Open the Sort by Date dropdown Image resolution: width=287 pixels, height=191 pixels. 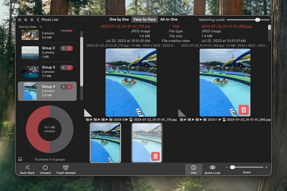[x=30, y=27]
